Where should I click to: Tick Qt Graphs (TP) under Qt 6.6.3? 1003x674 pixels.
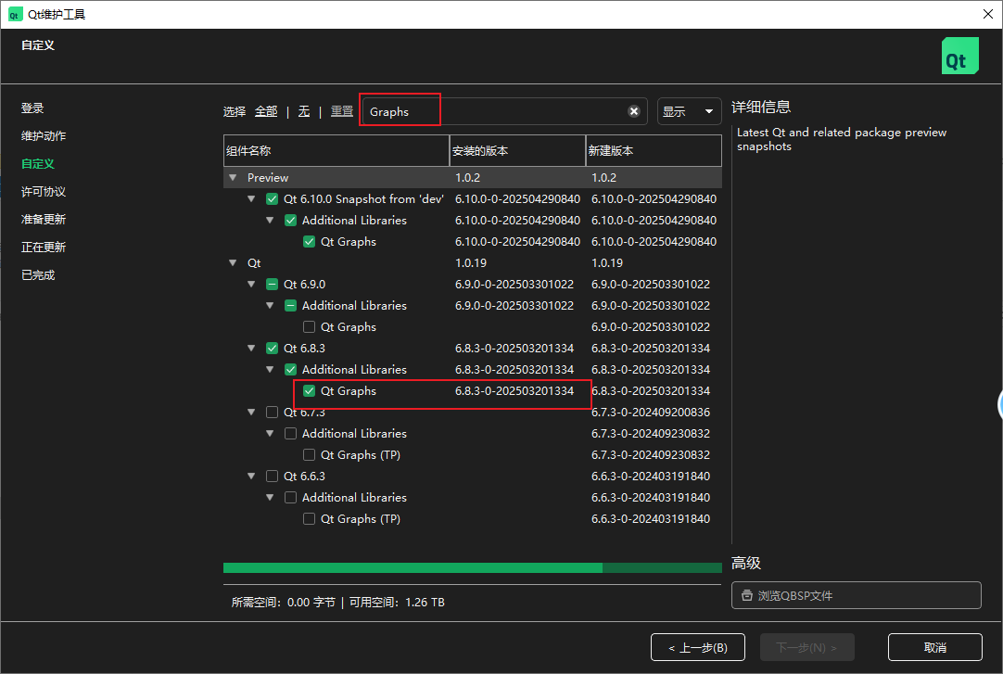pyautogui.click(x=310, y=519)
